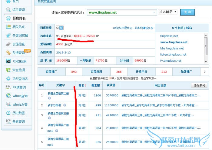
Task: Click the 安全检测 shield icon
Action: click(x=8, y=70)
